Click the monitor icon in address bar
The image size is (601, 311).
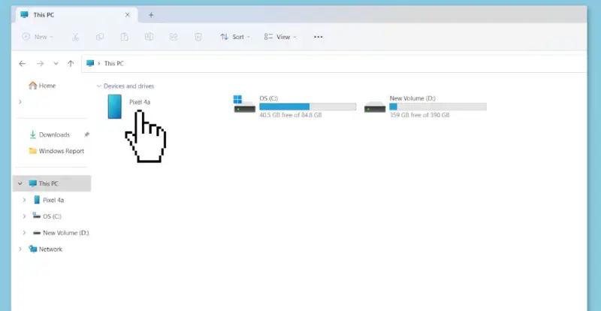pyautogui.click(x=90, y=63)
